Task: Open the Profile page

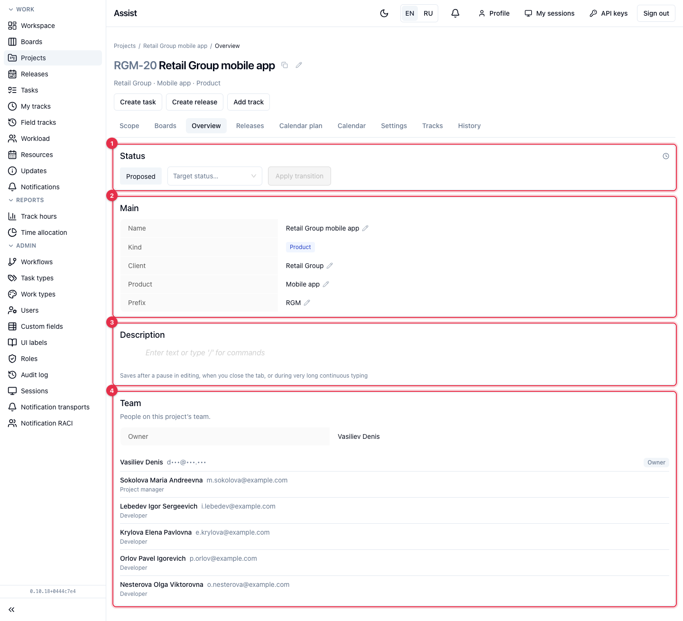Action: [x=494, y=13]
